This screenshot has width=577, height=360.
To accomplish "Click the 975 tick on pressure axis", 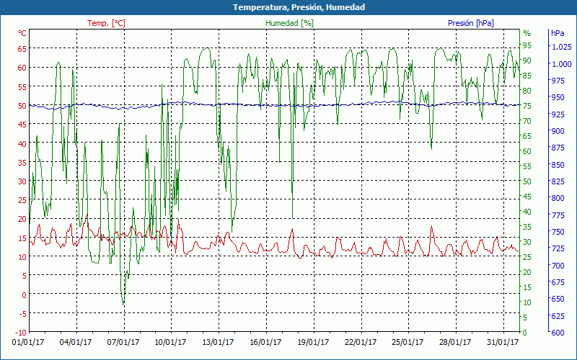I will point(558,81).
